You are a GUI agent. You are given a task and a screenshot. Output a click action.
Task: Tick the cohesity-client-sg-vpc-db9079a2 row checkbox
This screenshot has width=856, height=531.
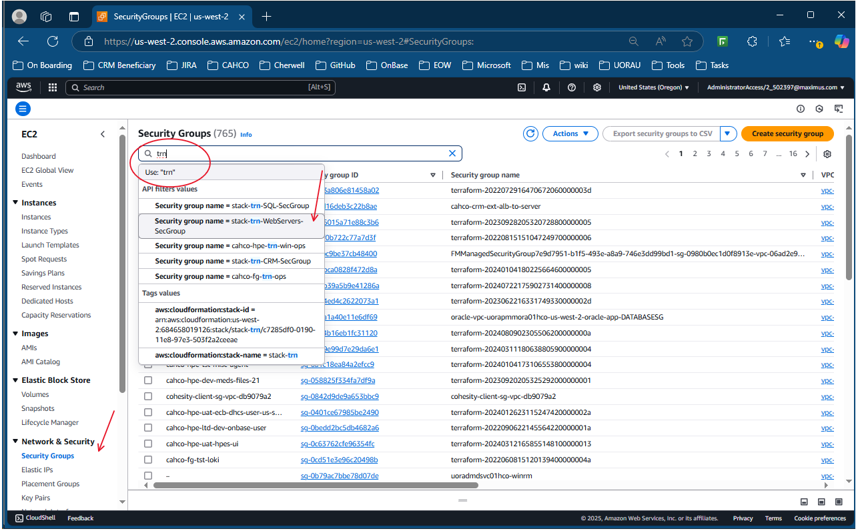click(x=148, y=396)
